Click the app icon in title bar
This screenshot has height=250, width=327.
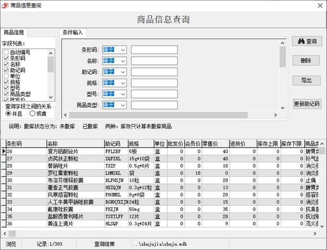[5, 4]
